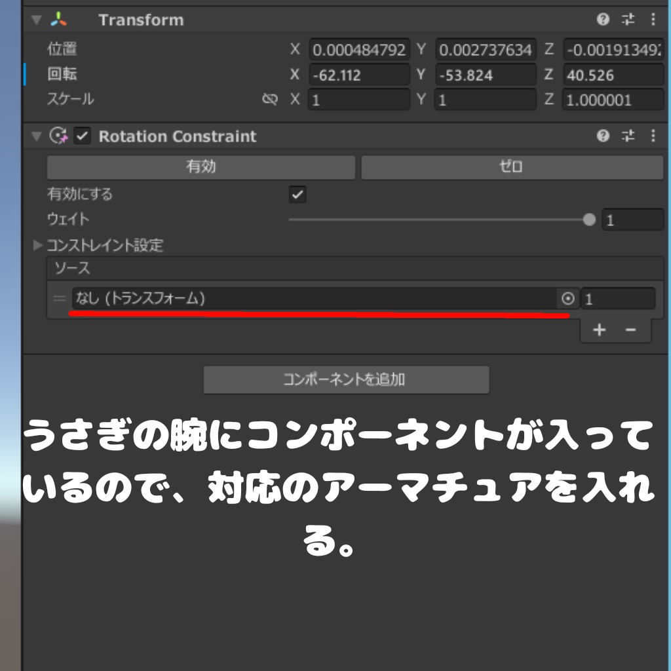Click scale Y field
This screenshot has width=671, height=671.
click(486, 100)
